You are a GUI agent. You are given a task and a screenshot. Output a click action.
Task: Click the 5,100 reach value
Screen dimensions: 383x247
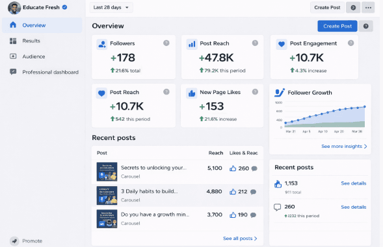215,168
